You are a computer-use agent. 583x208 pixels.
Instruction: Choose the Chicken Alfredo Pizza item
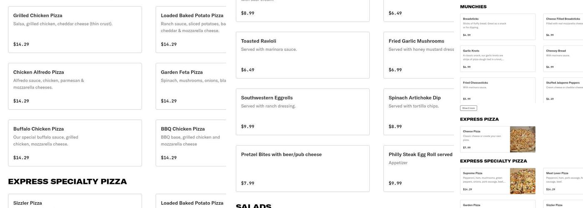(x=75, y=86)
